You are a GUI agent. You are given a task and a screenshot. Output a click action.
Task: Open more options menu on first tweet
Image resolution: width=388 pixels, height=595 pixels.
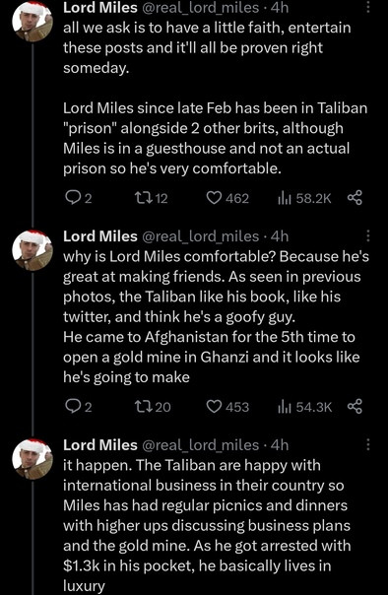[367, 7]
